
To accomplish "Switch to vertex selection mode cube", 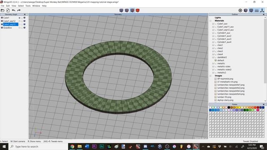I will point(121,10).
